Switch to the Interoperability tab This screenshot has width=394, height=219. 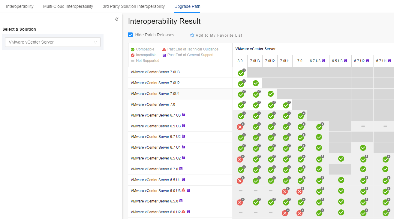(x=20, y=6)
